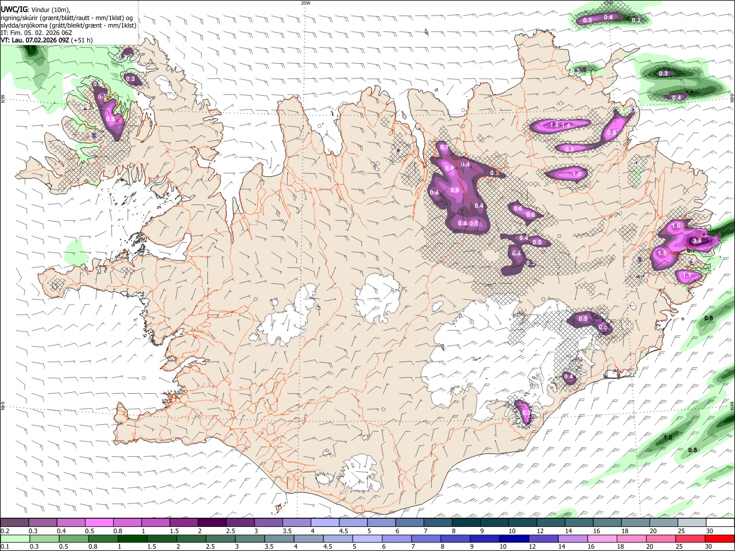Click the '3.8' precipitation value on the map
This screenshot has height=551, width=735.
point(697,240)
